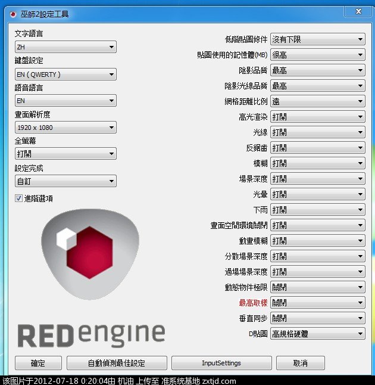Open the 網格距離比例 dropdown
The image size is (375, 385).
318,101
